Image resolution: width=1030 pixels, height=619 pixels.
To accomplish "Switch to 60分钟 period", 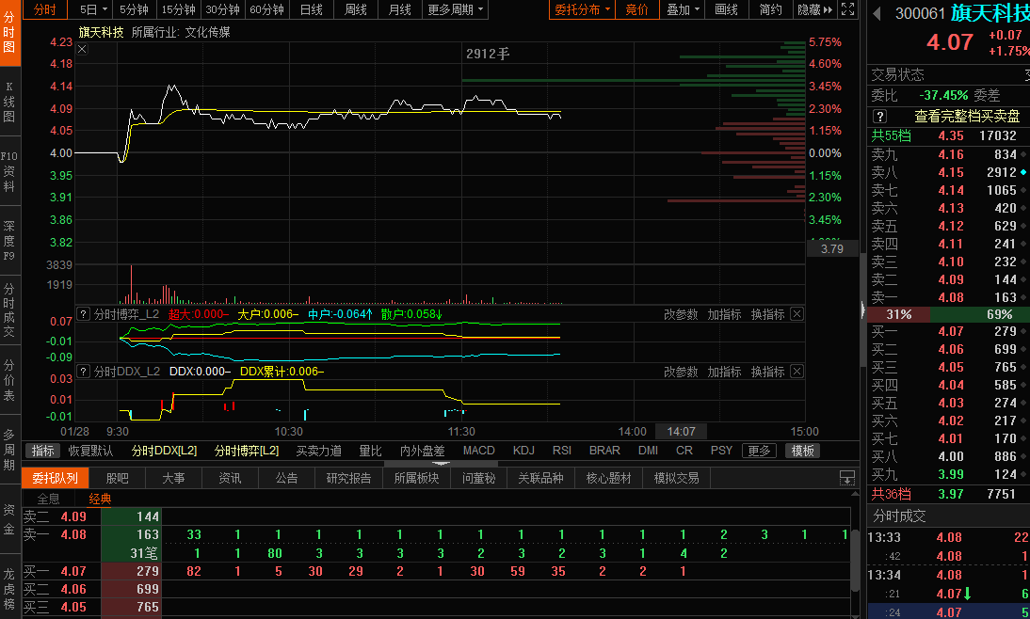I will tap(266, 9).
